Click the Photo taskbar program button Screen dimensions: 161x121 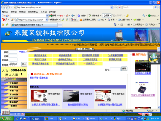coord(51,119)
